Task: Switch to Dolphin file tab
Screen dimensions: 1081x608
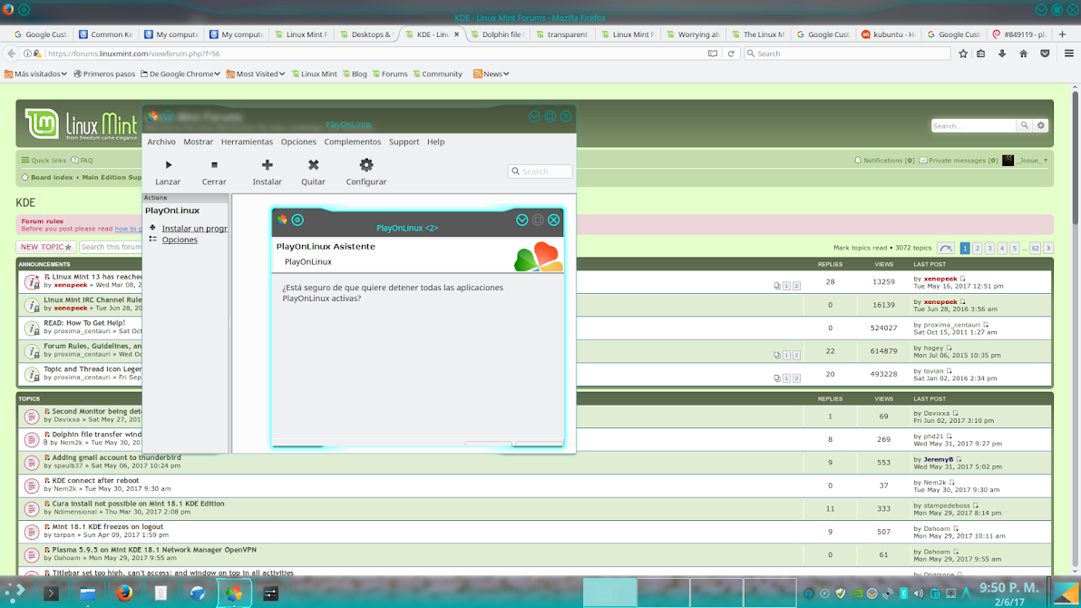Action: point(497,34)
